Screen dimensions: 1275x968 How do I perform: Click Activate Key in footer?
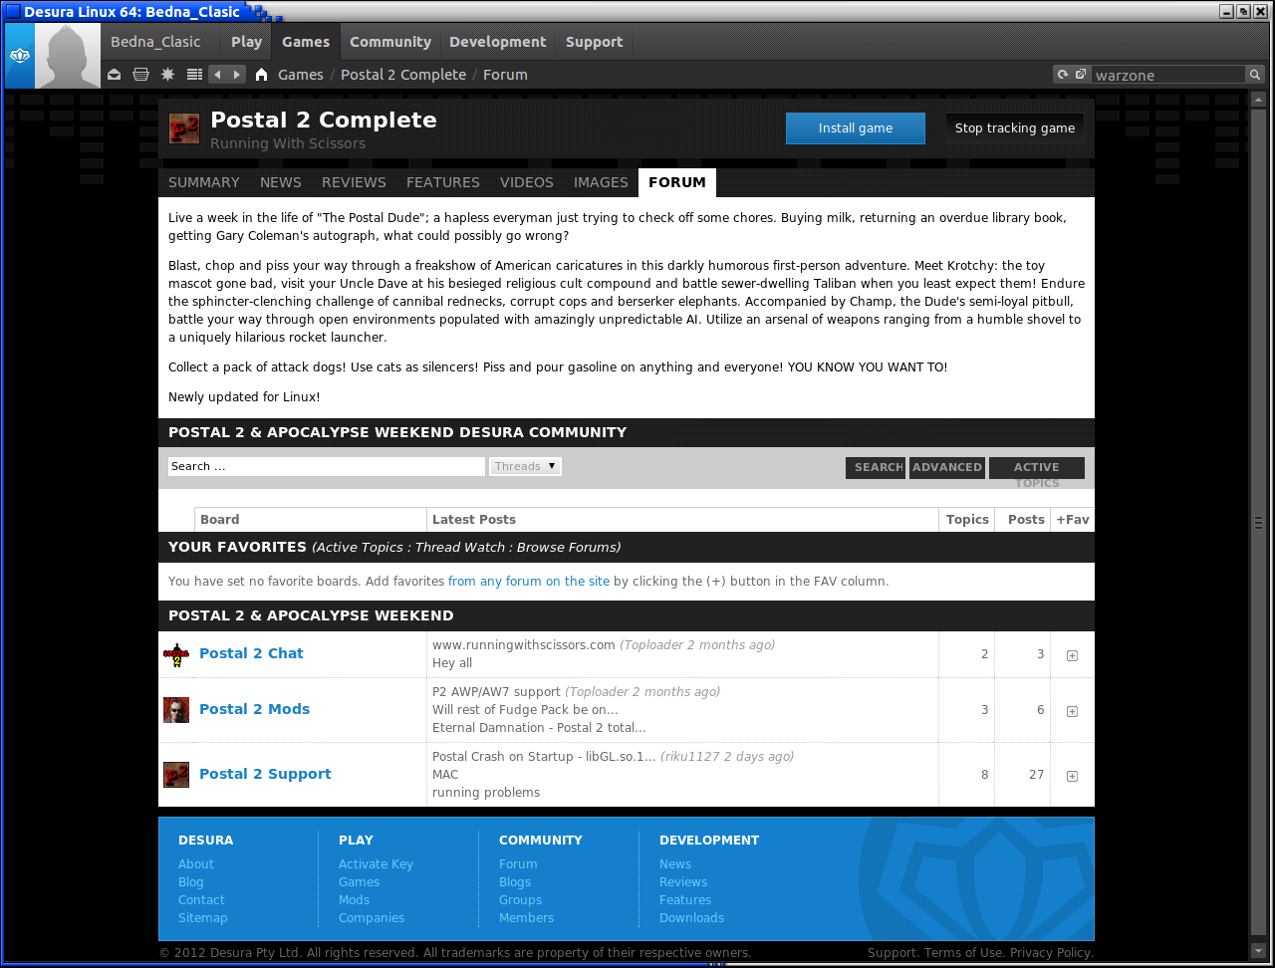376,864
